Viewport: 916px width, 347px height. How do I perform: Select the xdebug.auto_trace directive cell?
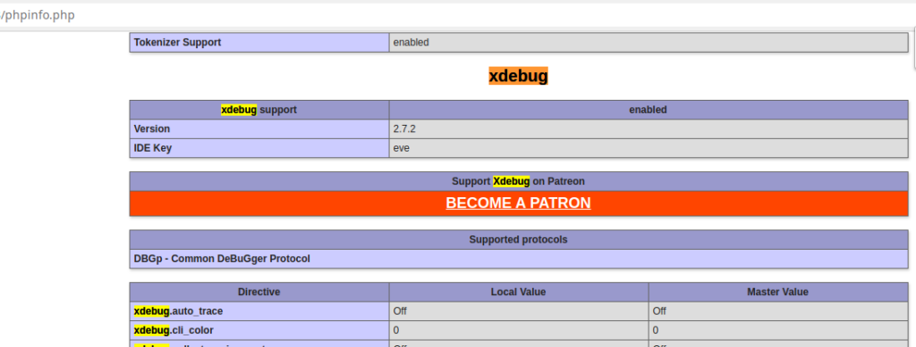[259, 311]
